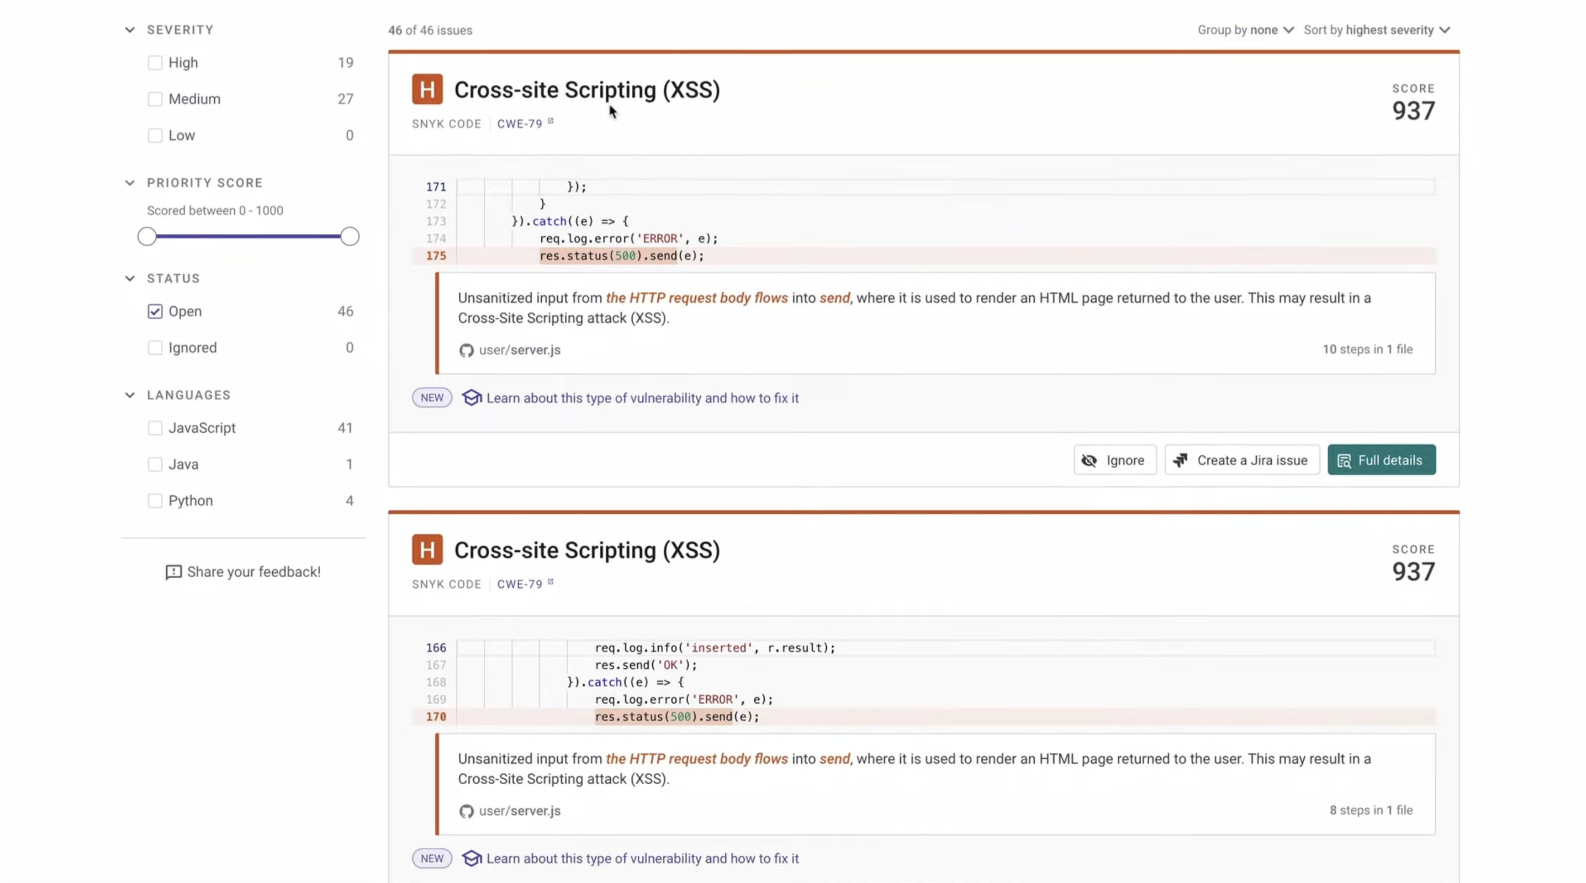This screenshot has width=1586, height=883.
Task: Open CWE-79 link in first issue
Action: click(x=520, y=124)
